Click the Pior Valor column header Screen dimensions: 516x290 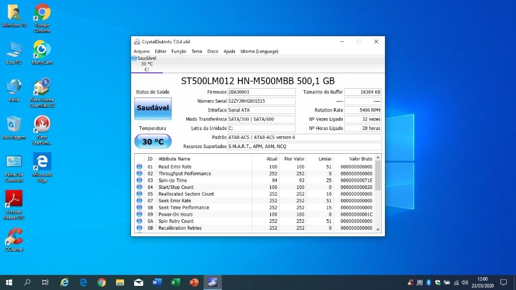click(293, 158)
